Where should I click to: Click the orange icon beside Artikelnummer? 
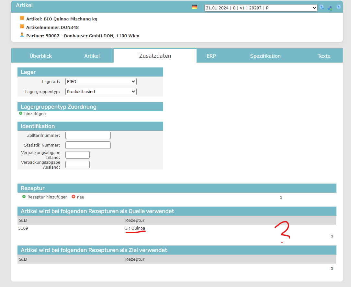click(x=22, y=27)
